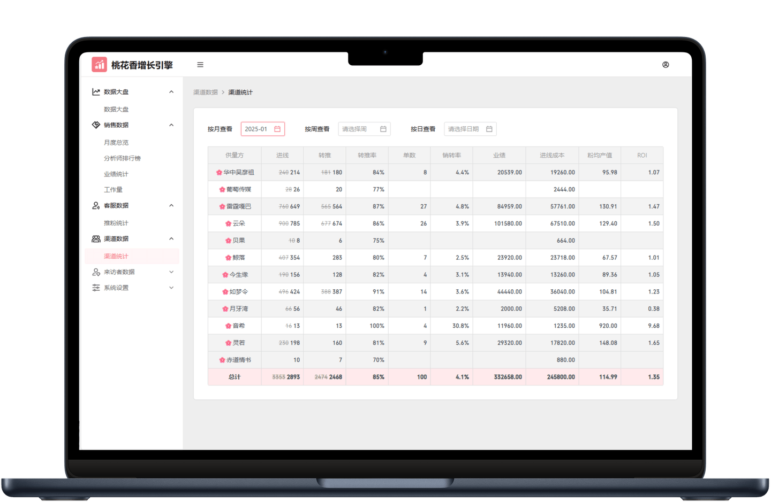Click the 供量方 column header
771x502 pixels.
click(235, 156)
